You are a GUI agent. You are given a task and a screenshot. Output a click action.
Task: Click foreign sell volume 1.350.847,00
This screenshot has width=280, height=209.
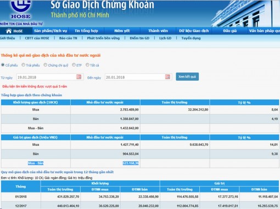(x=130, y=119)
